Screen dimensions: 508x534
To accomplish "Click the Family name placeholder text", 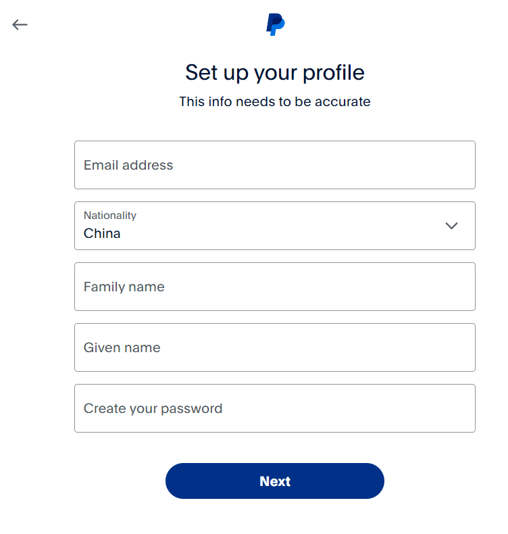I will pyautogui.click(x=124, y=287).
